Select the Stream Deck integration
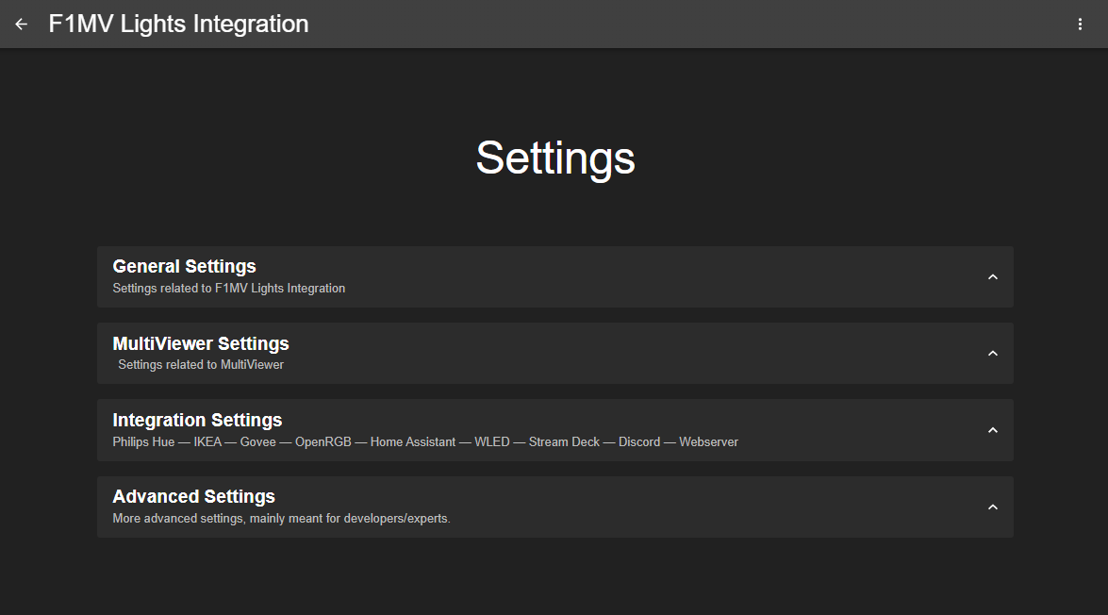The image size is (1108, 615). click(x=564, y=441)
